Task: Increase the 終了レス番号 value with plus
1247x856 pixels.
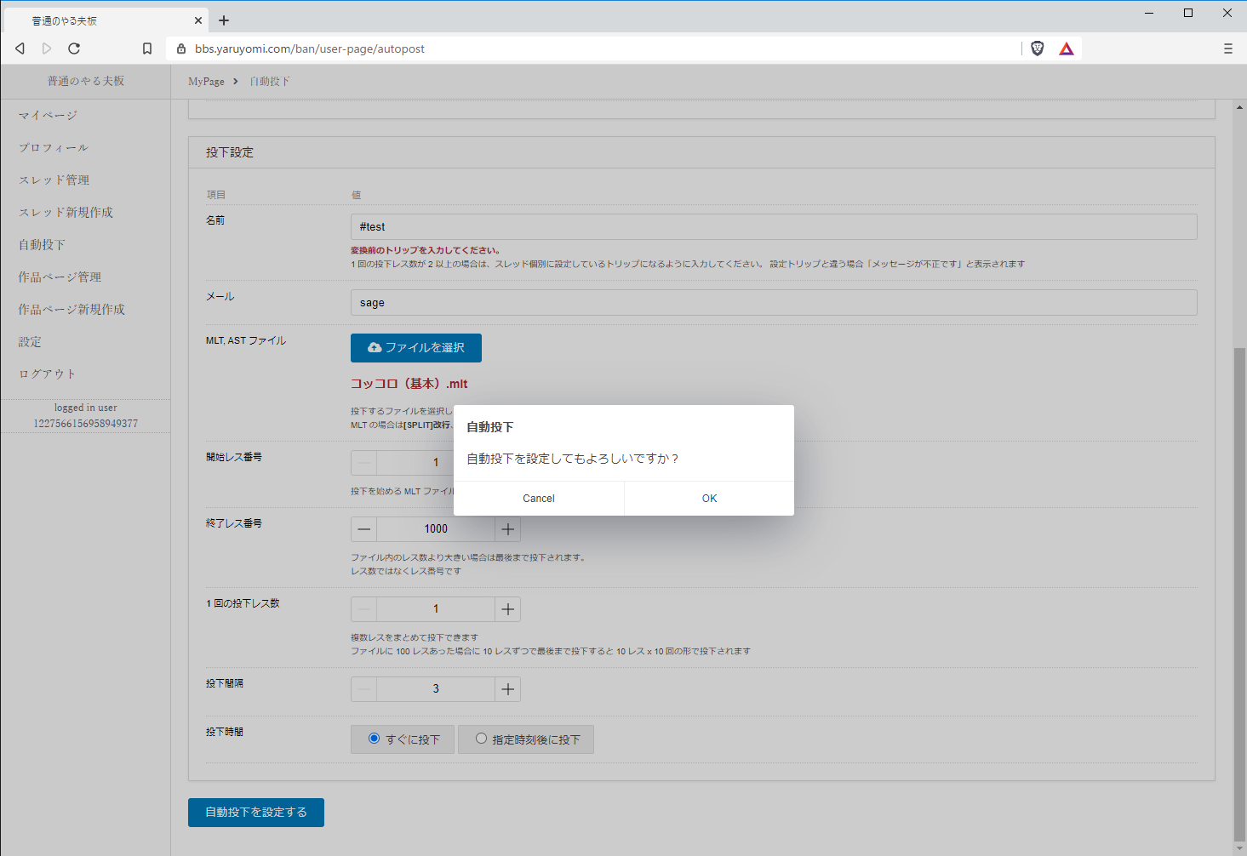Action: [x=508, y=529]
